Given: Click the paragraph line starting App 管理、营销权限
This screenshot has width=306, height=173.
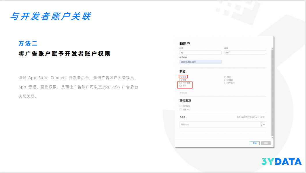Looking at the screenshot, I should pyautogui.click(x=78, y=87).
